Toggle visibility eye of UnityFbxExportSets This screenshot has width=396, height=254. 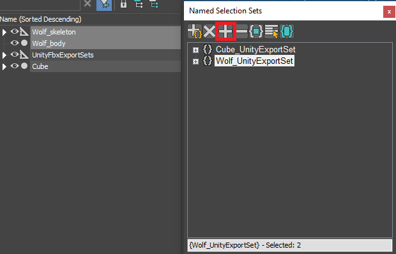click(15, 54)
